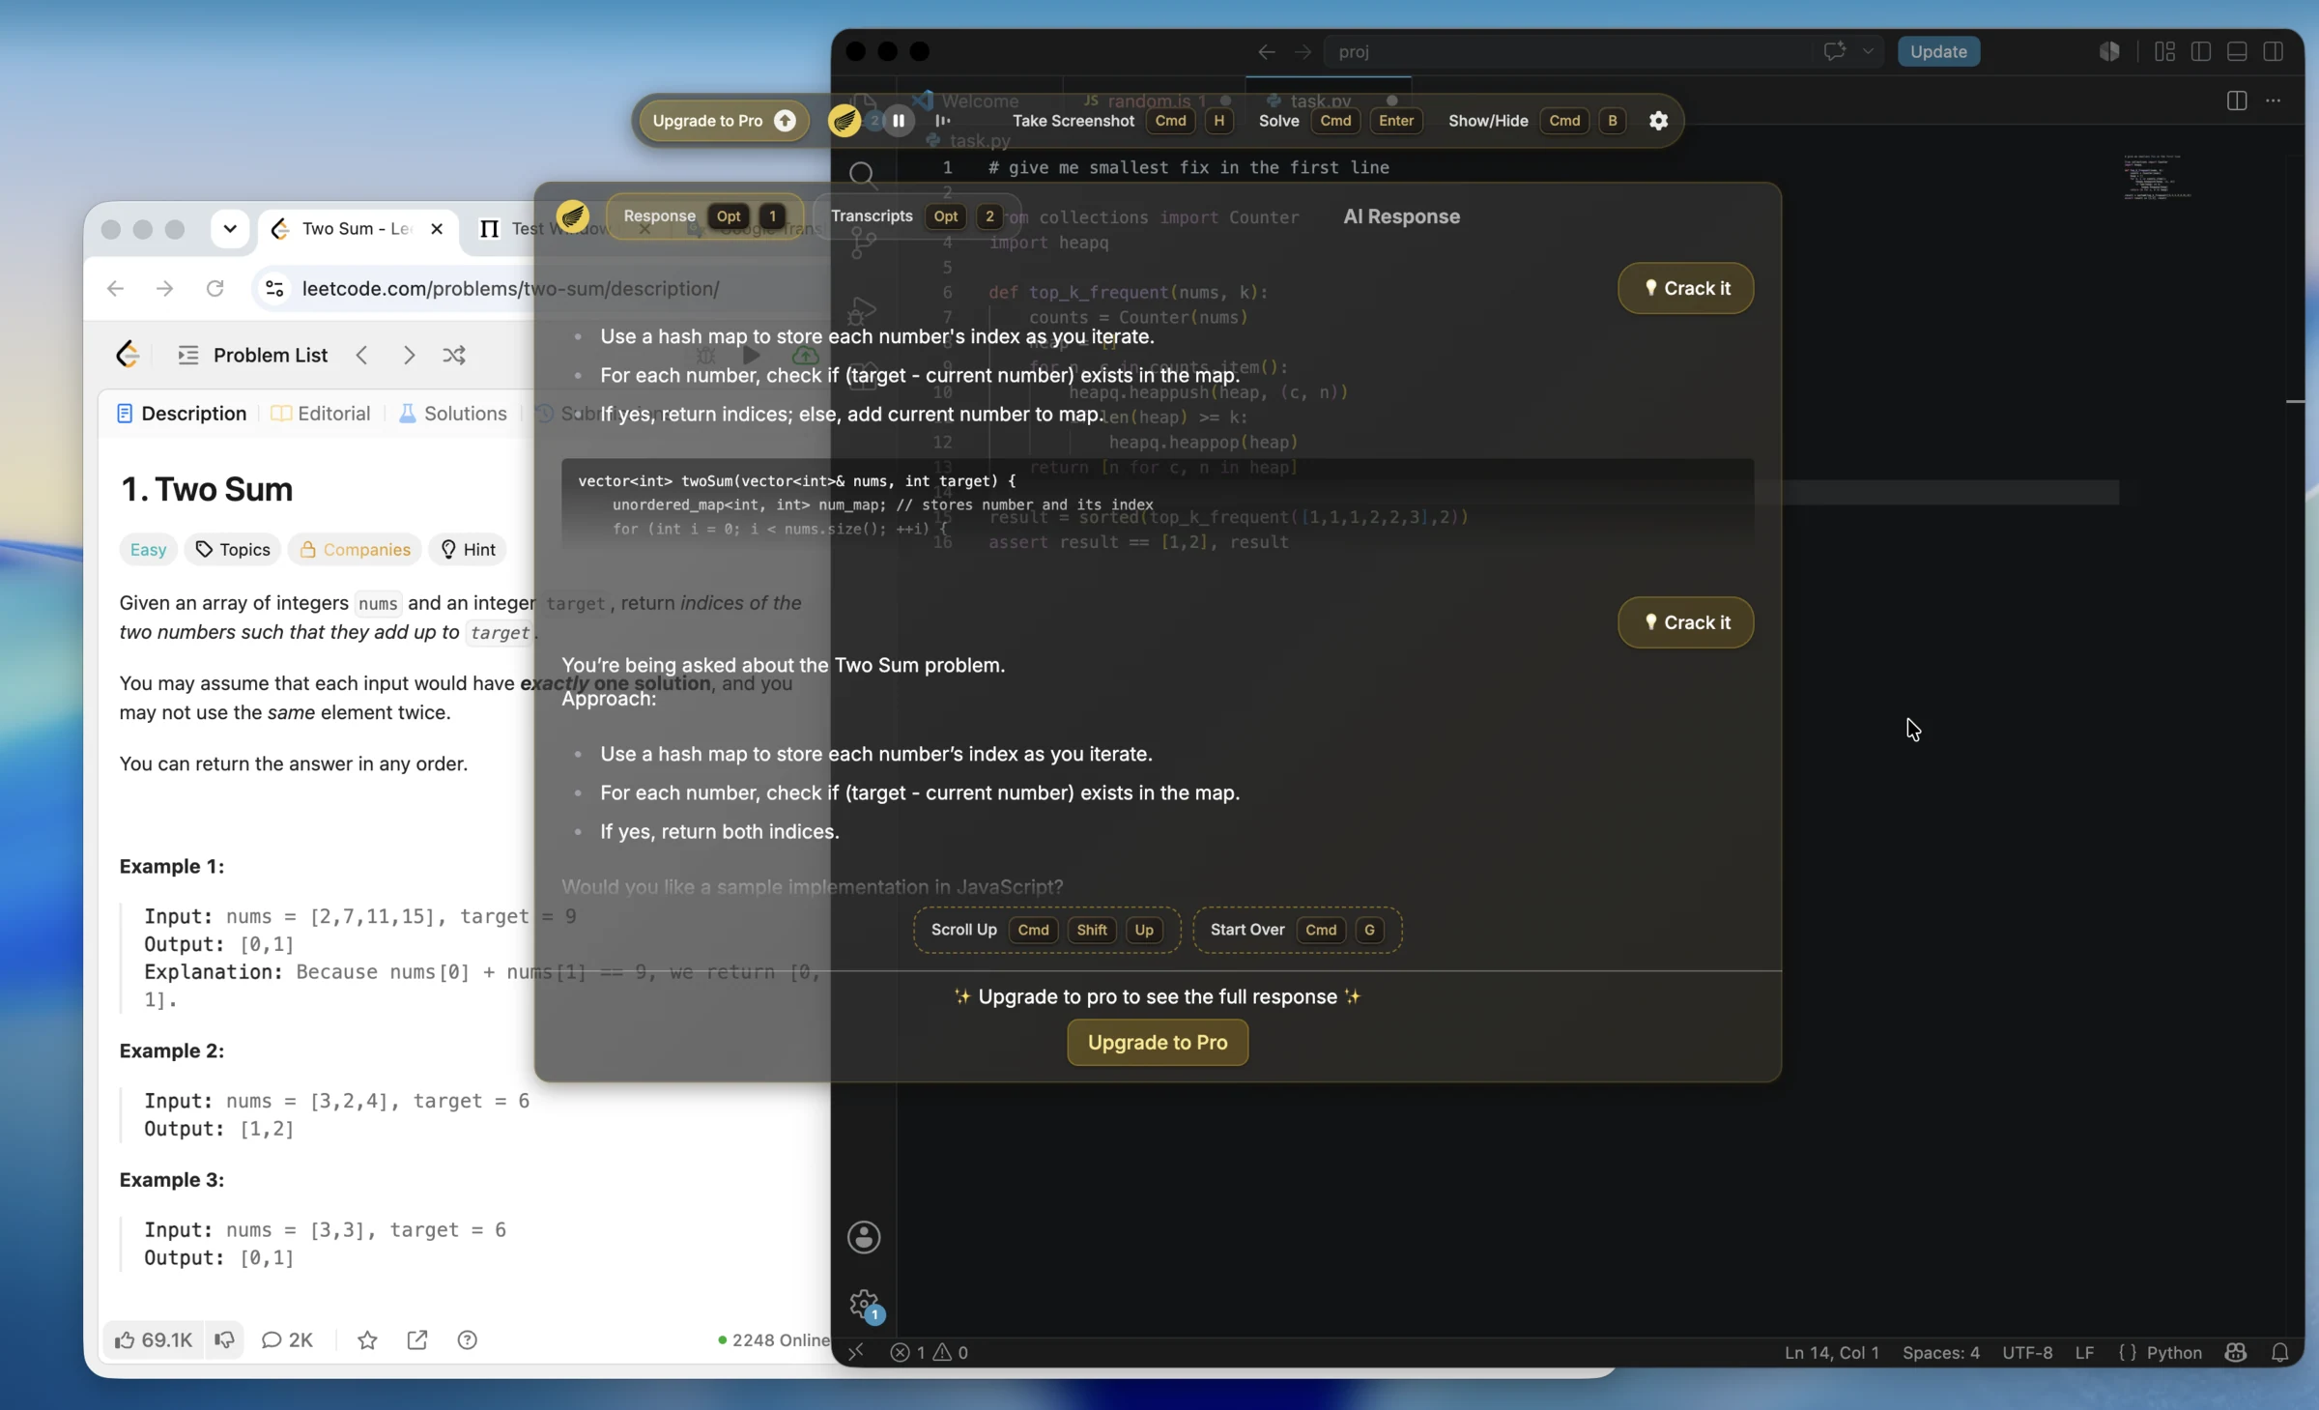Click the large Upgrade to Pro button
This screenshot has height=1410, width=2319.
point(1158,1042)
